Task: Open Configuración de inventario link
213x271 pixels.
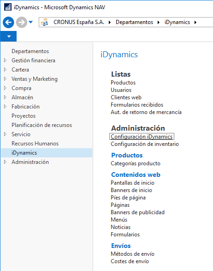Action: pyautogui.click(x=145, y=144)
